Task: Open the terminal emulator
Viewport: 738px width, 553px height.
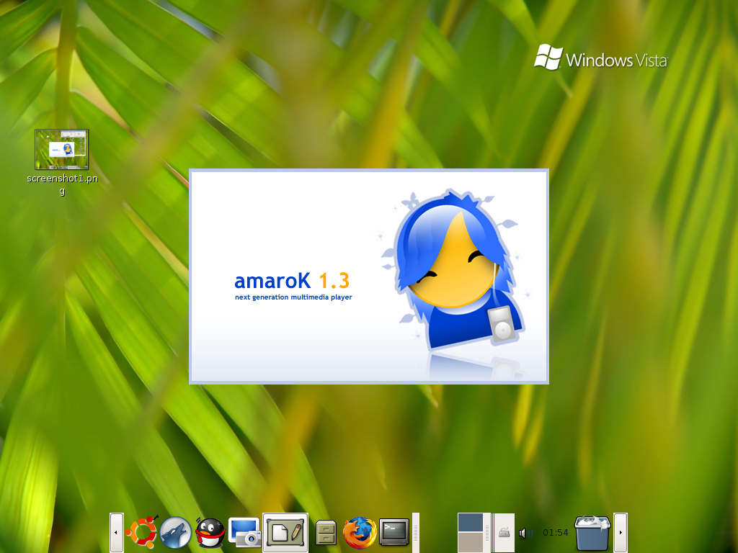Action: [394, 532]
